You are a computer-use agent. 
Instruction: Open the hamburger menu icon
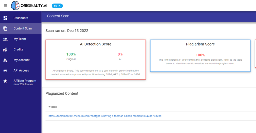pos(5,5)
